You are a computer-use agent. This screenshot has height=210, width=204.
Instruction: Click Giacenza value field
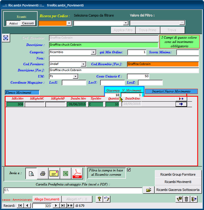(x=113, y=95)
